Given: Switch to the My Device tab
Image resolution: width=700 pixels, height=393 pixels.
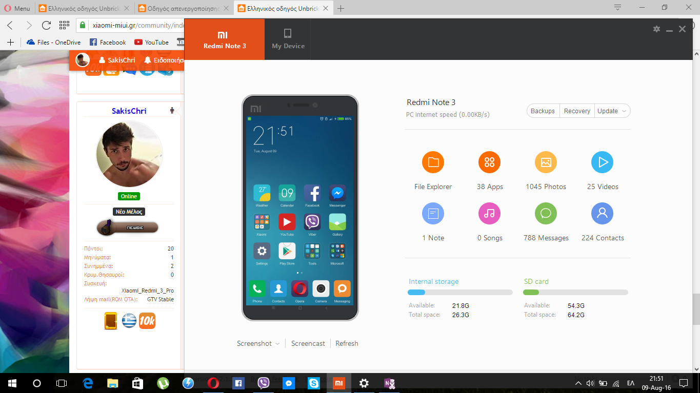Looking at the screenshot, I should pyautogui.click(x=288, y=39).
